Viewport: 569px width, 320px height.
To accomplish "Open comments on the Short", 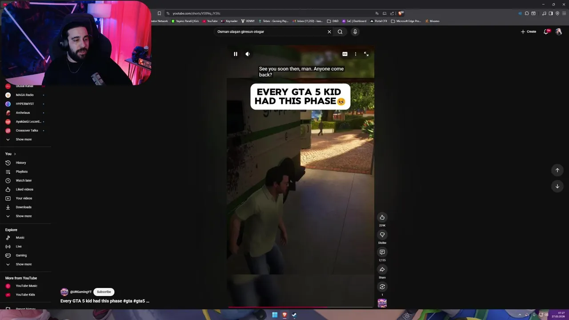I will [x=382, y=252].
